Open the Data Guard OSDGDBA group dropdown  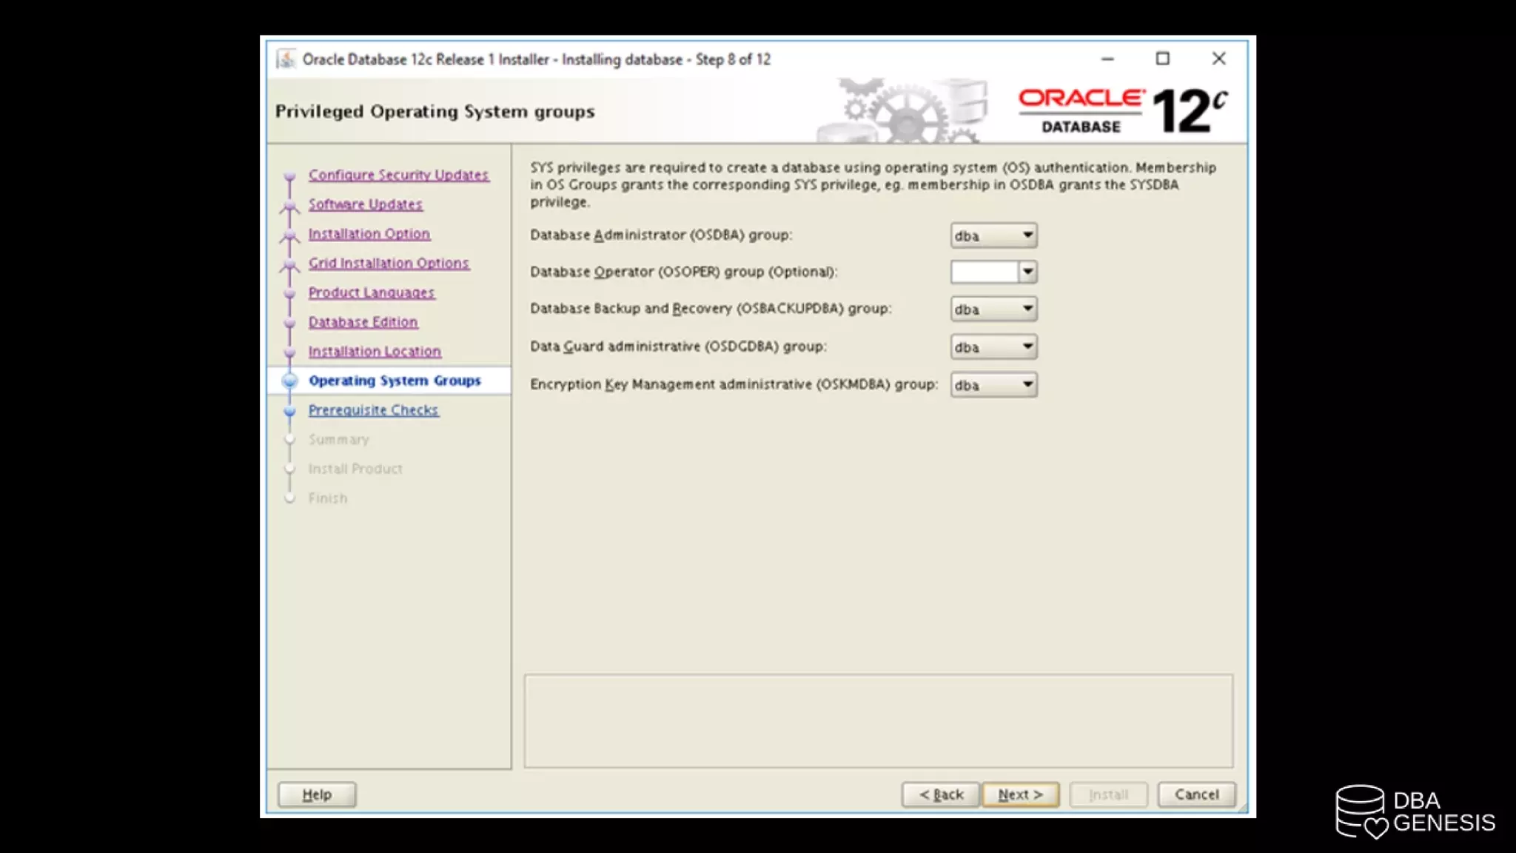coord(993,347)
